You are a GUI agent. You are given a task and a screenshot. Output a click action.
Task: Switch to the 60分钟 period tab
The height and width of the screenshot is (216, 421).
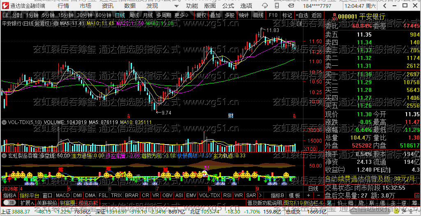pyautogui.click(x=103, y=15)
